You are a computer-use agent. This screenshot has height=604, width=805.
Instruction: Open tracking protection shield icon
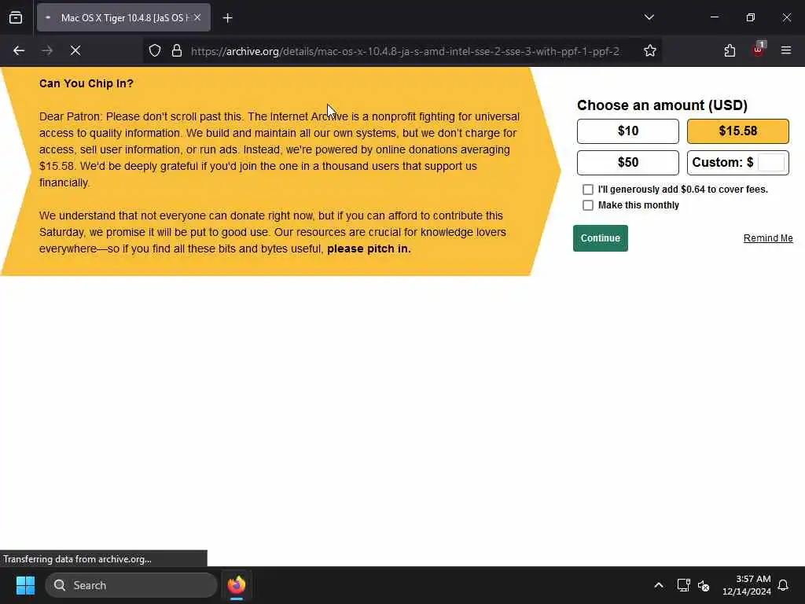155,51
